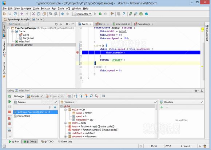Open the Refactor menu
The image size is (211, 150).
click(x=45, y=9)
